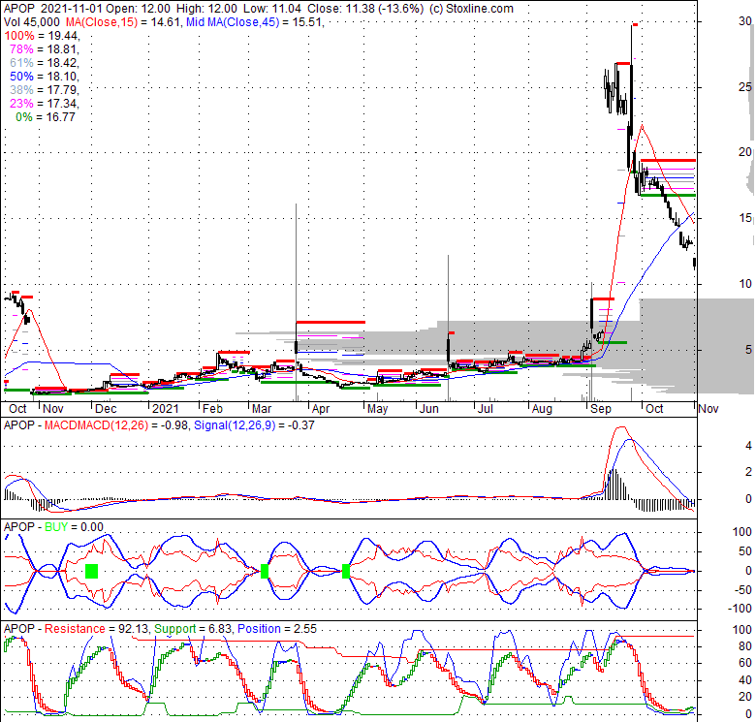Click the price axis label '20'

[x=745, y=152]
